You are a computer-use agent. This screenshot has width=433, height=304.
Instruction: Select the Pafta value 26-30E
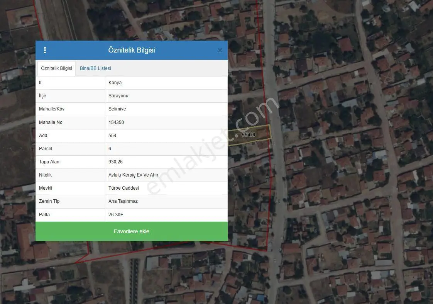(116, 214)
